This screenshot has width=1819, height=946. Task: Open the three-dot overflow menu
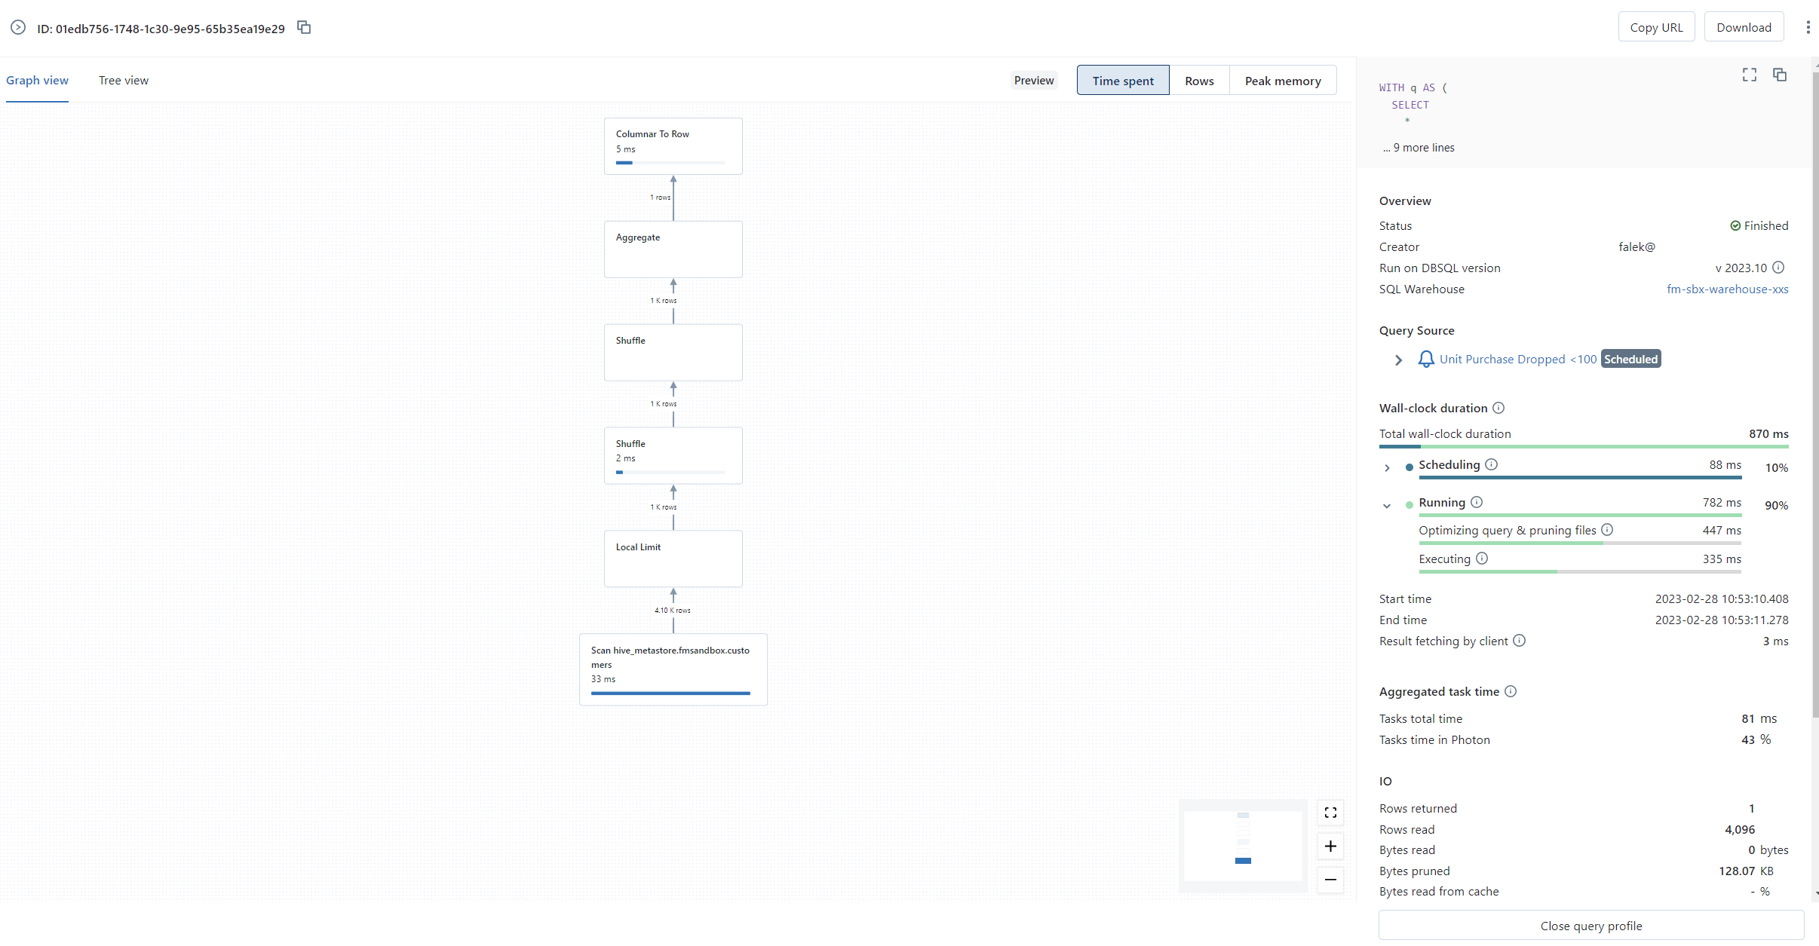1807,26
